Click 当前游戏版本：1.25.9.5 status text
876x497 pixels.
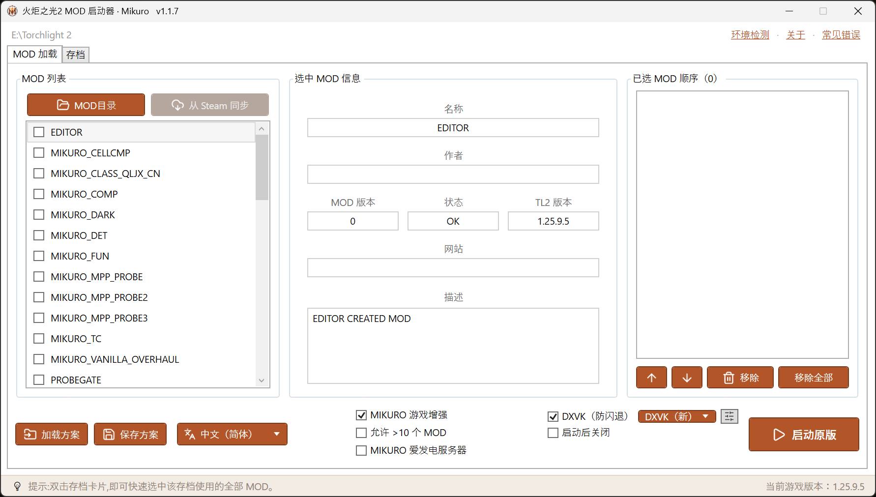[815, 487]
